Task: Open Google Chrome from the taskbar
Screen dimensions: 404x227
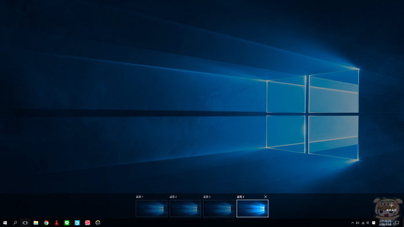Action: [x=46, y=223]
